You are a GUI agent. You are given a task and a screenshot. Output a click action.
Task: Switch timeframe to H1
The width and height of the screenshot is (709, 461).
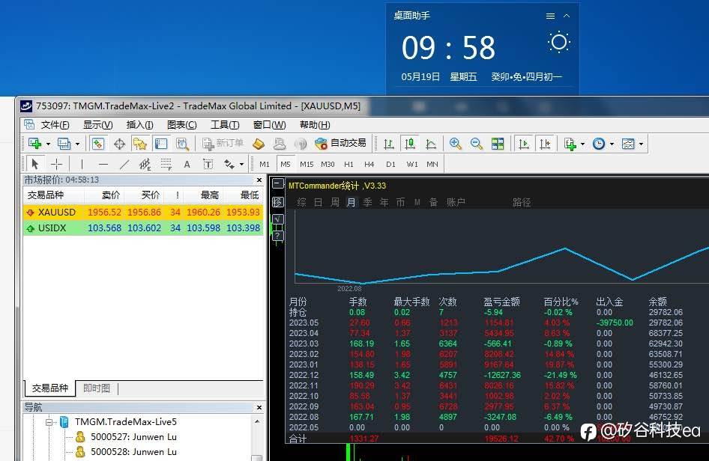pyautogui.click(x=349, y=165)
